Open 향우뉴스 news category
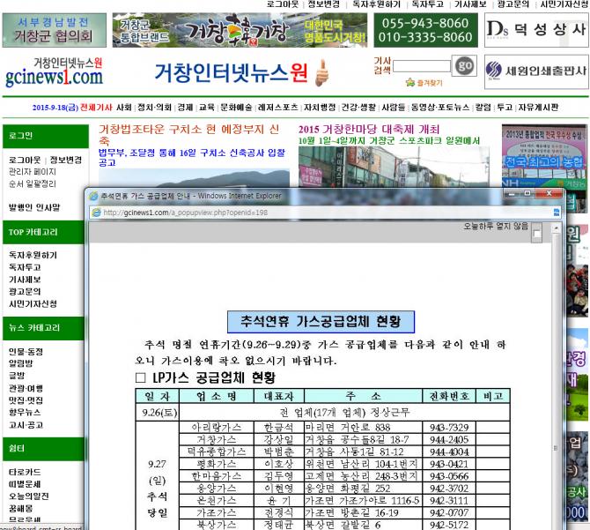 point(25,412)
